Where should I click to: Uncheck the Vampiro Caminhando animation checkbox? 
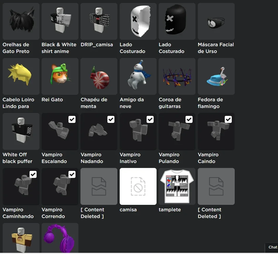[33, 174]
